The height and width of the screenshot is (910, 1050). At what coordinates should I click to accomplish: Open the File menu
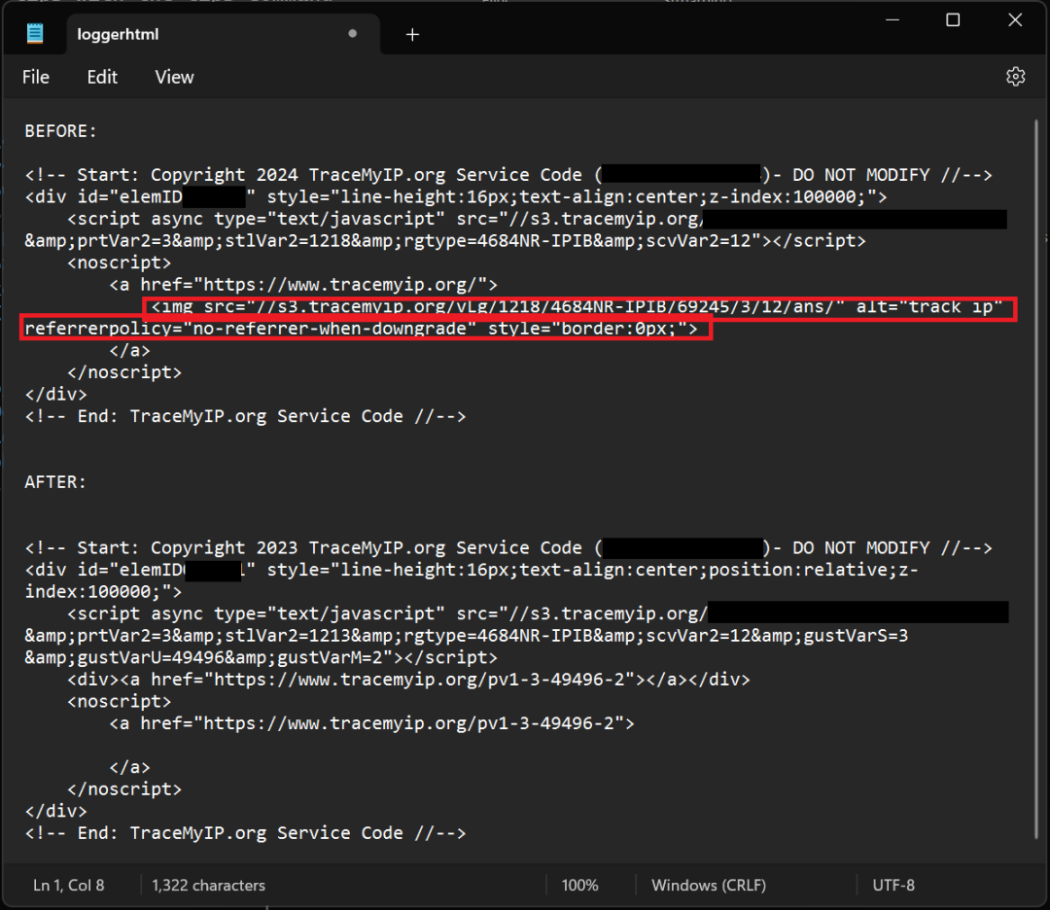click(36, 78)
